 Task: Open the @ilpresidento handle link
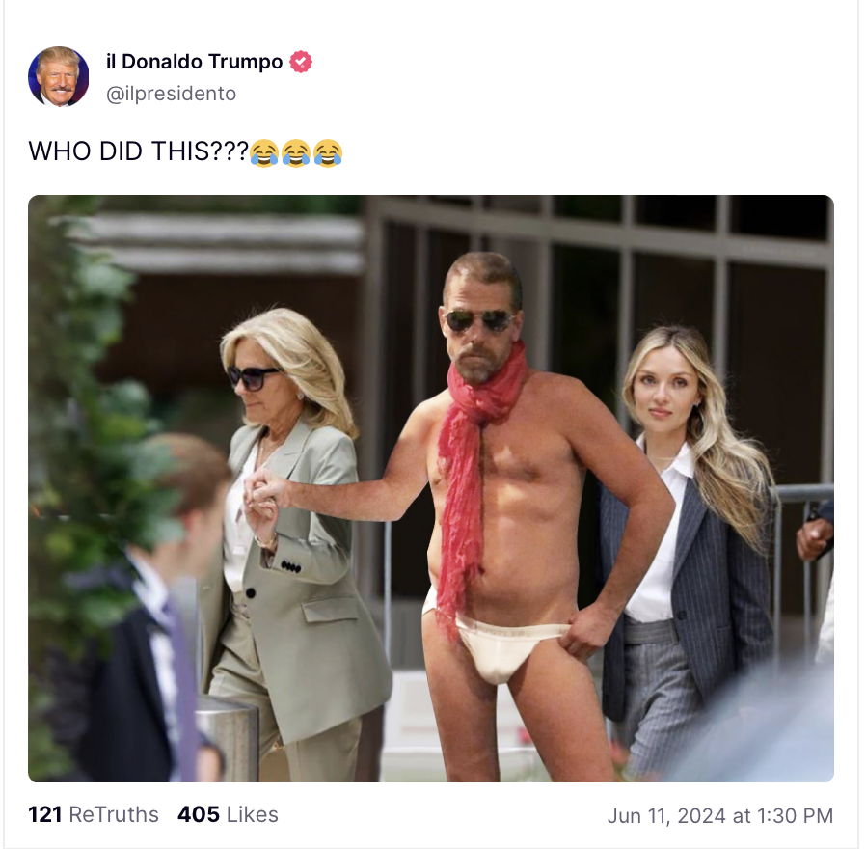click(172, 94)
